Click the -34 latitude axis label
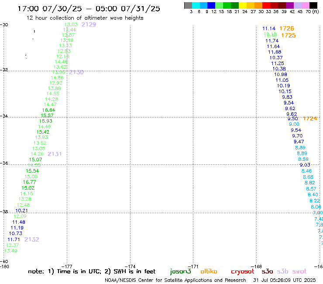 coord(4,116)
